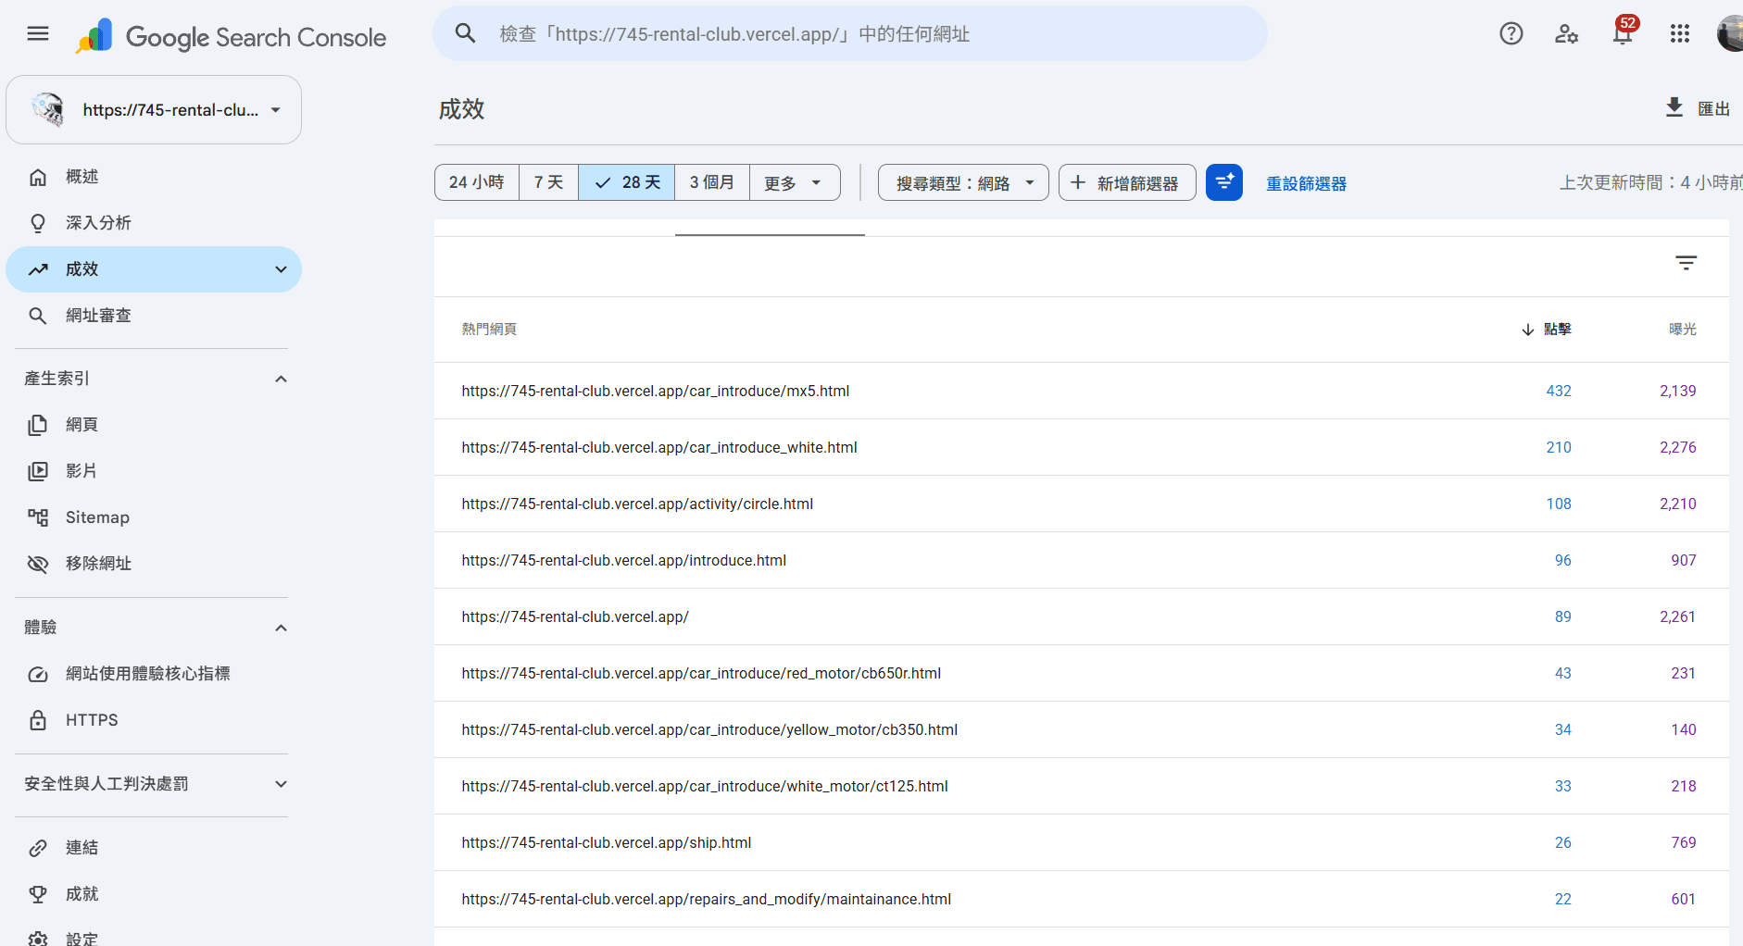Click 新增篩選器 add filter button
Viewport: 1743px width, 946px height.
pos(1127,182)
